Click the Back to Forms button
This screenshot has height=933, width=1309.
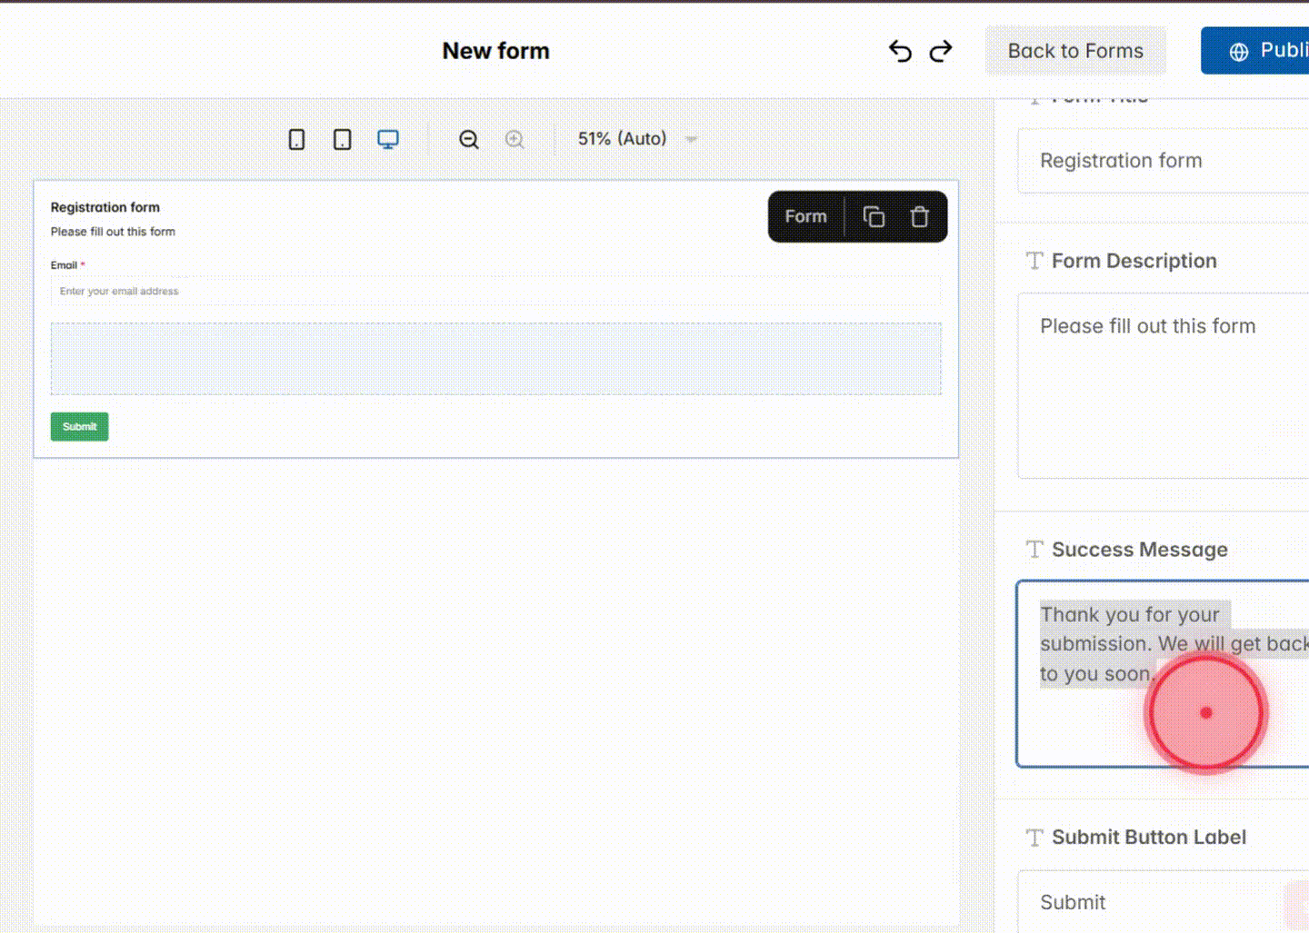coord(1075,50)
